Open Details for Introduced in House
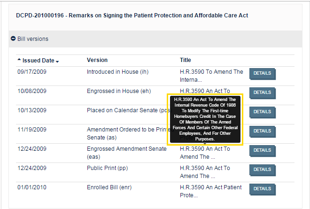310x209 pixels. tap(262, 73)
